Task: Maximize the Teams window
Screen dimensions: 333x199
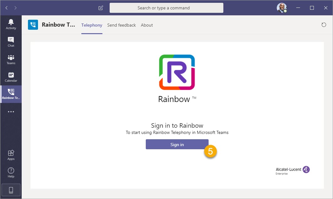Action: click(x=312, y=8)
